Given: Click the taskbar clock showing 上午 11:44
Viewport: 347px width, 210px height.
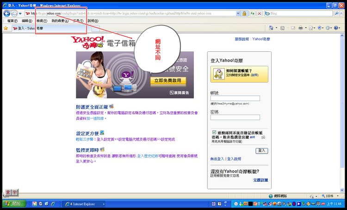Looking at the screenshot, I should tap(334, 204).
